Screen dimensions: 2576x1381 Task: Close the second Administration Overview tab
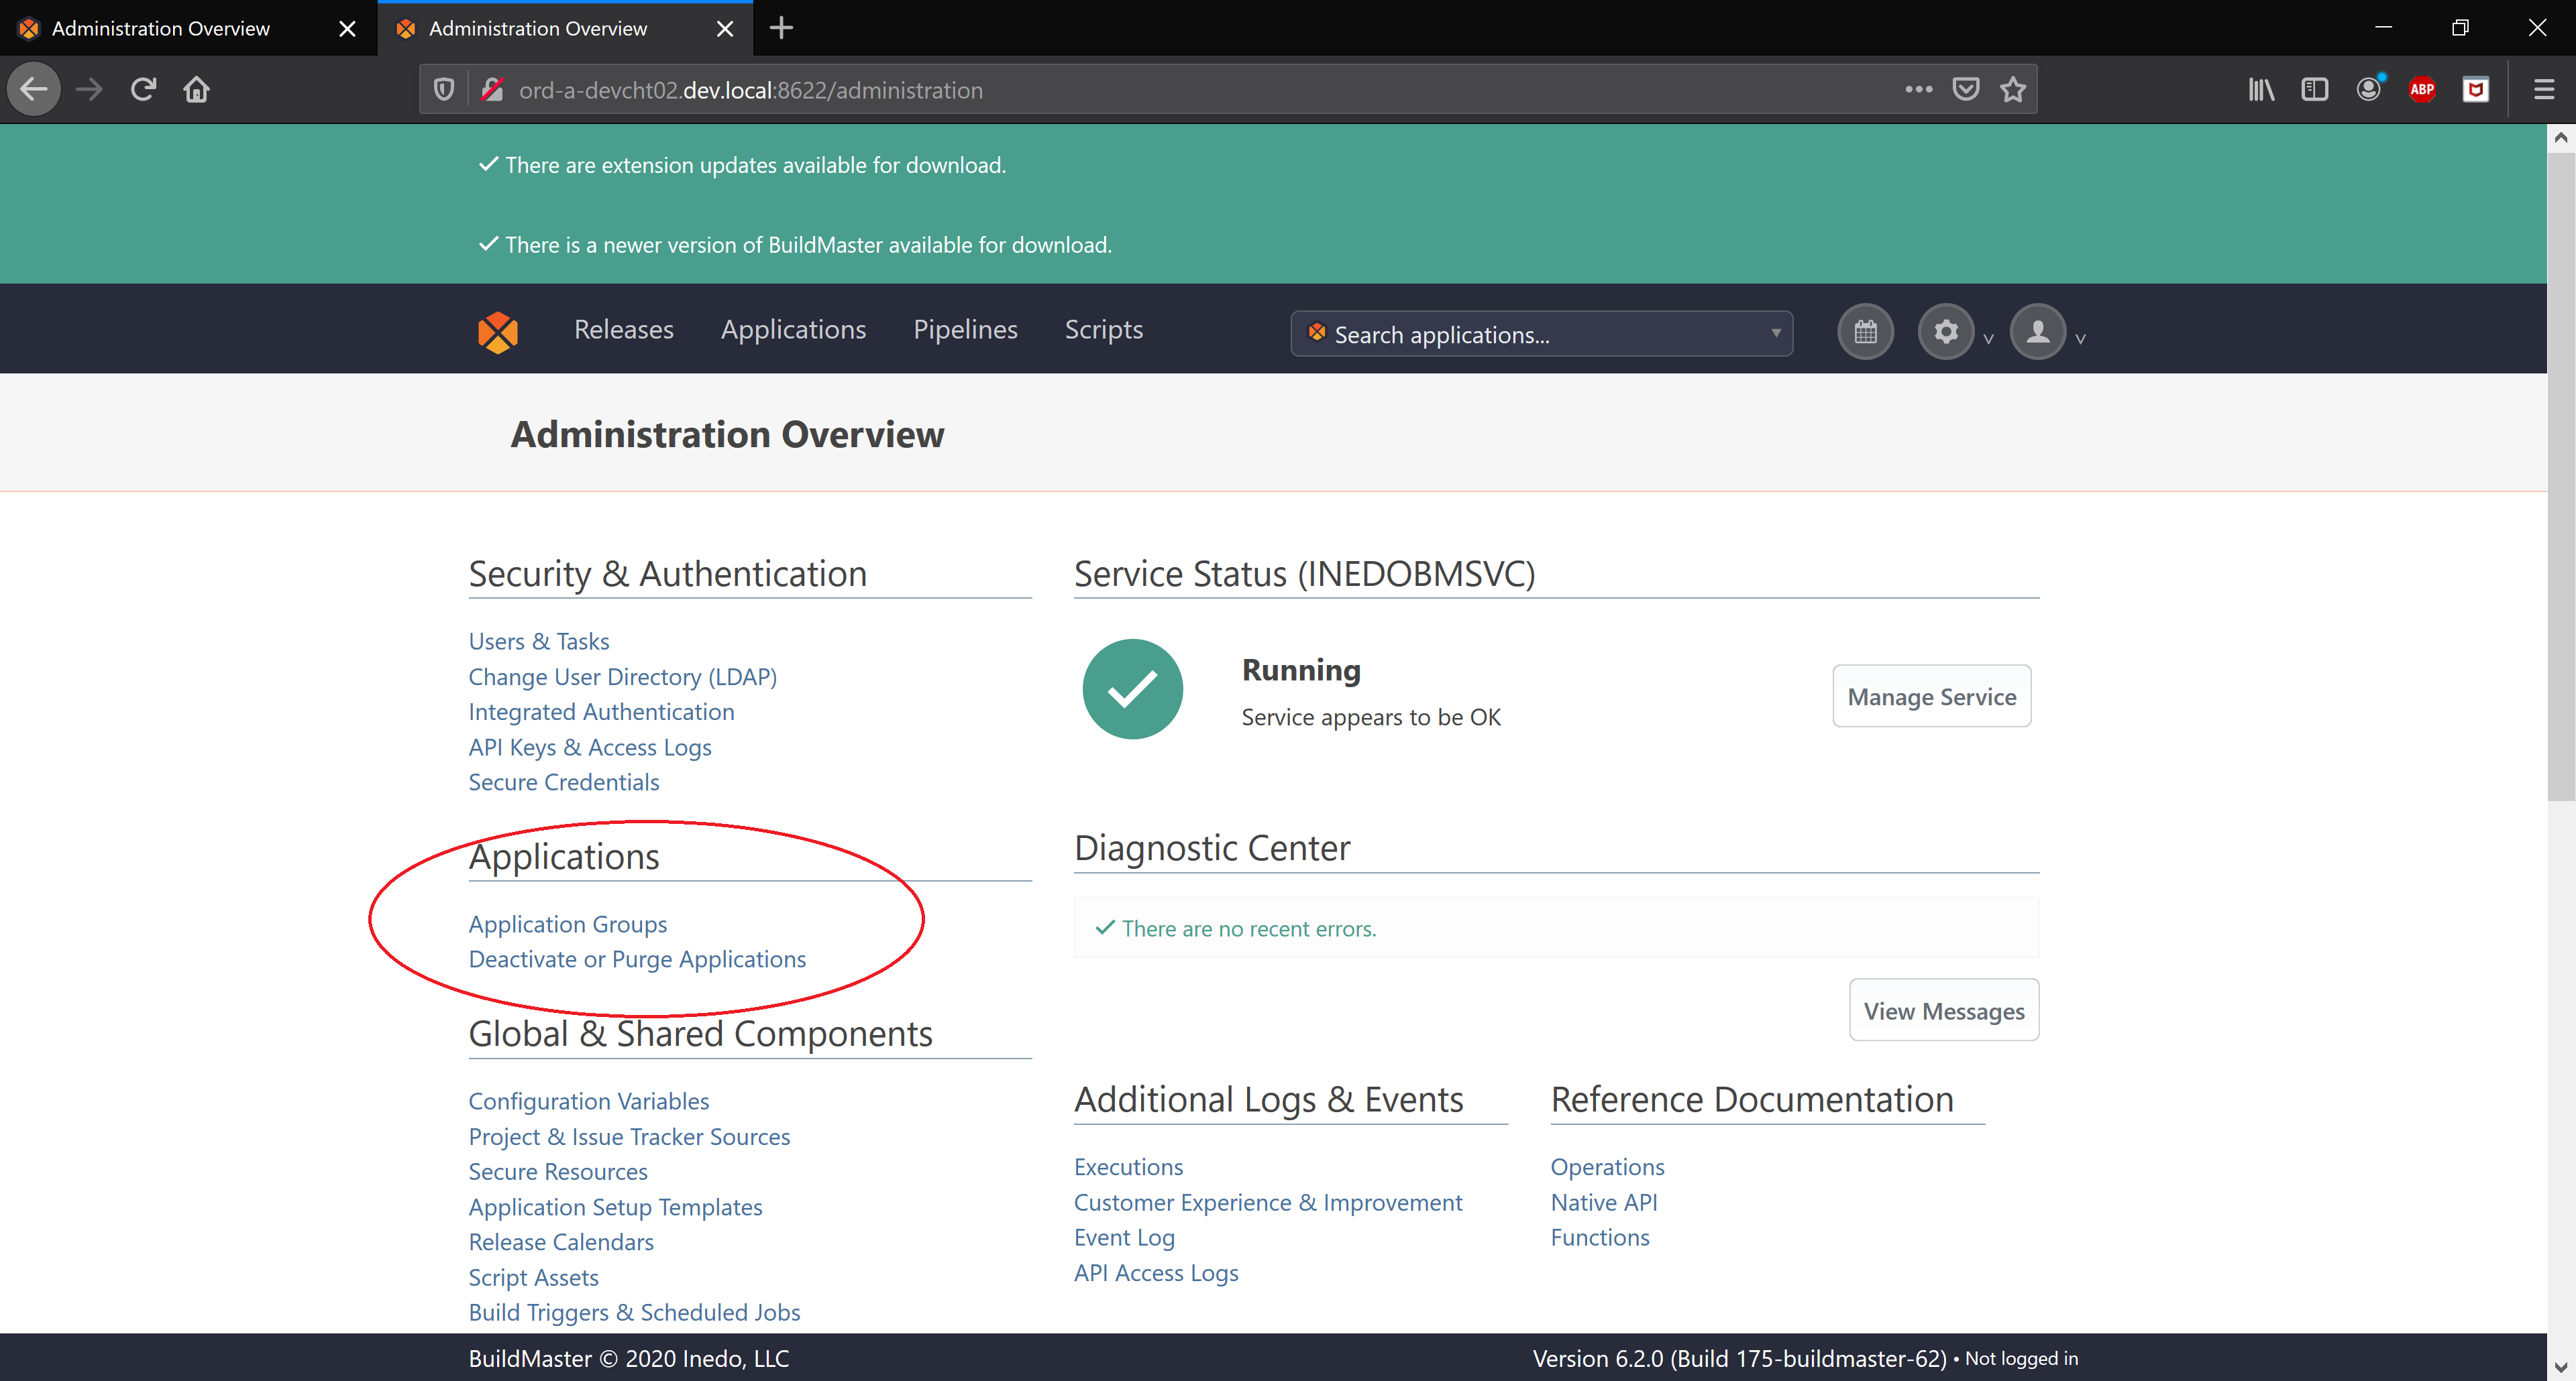tap(725, 29)
